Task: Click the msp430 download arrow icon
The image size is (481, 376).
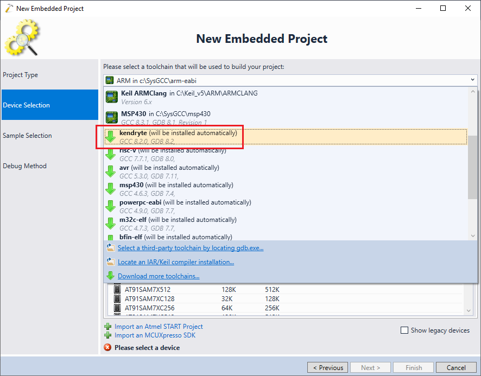Action: 110,189
